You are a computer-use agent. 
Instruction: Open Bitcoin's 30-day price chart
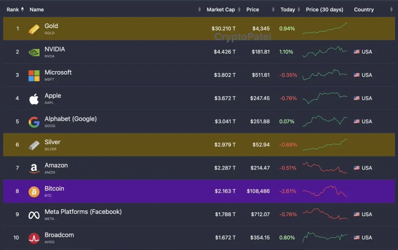[325, 191]
